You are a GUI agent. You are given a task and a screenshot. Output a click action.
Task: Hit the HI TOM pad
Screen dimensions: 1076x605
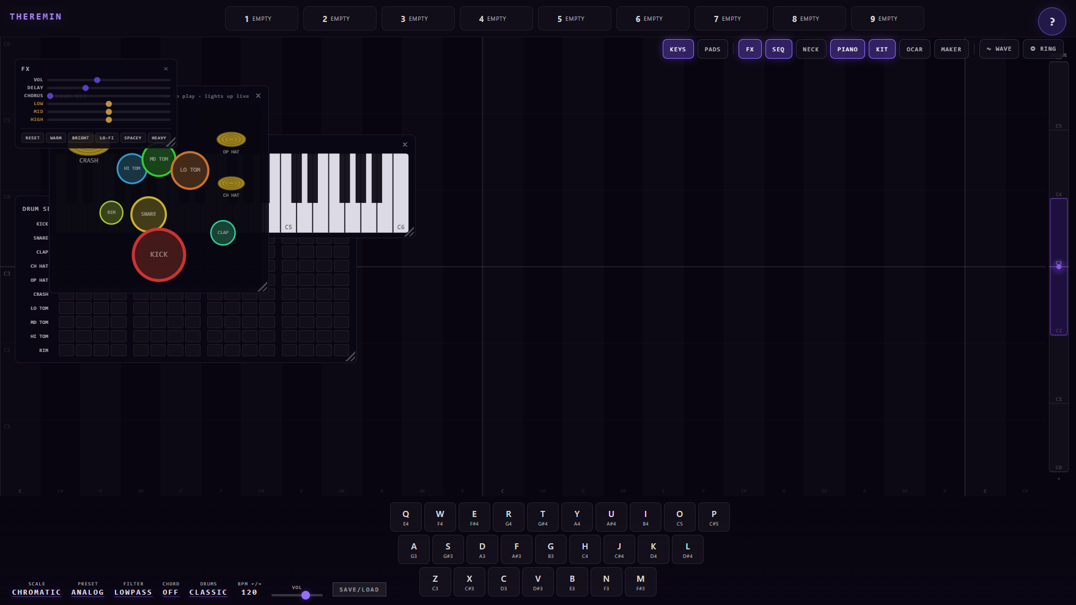click(x=131, y=169)
